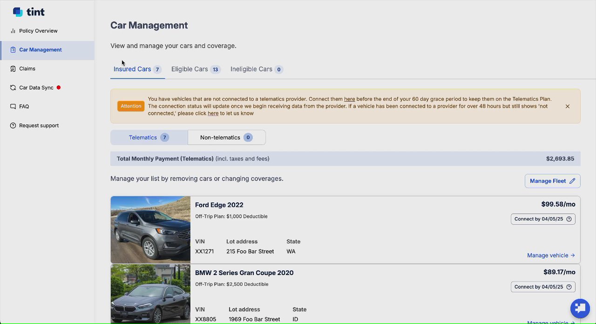
Task: Click the BMW 2 Series Gran Coupe photo
Action: click(x=150, y=294)
